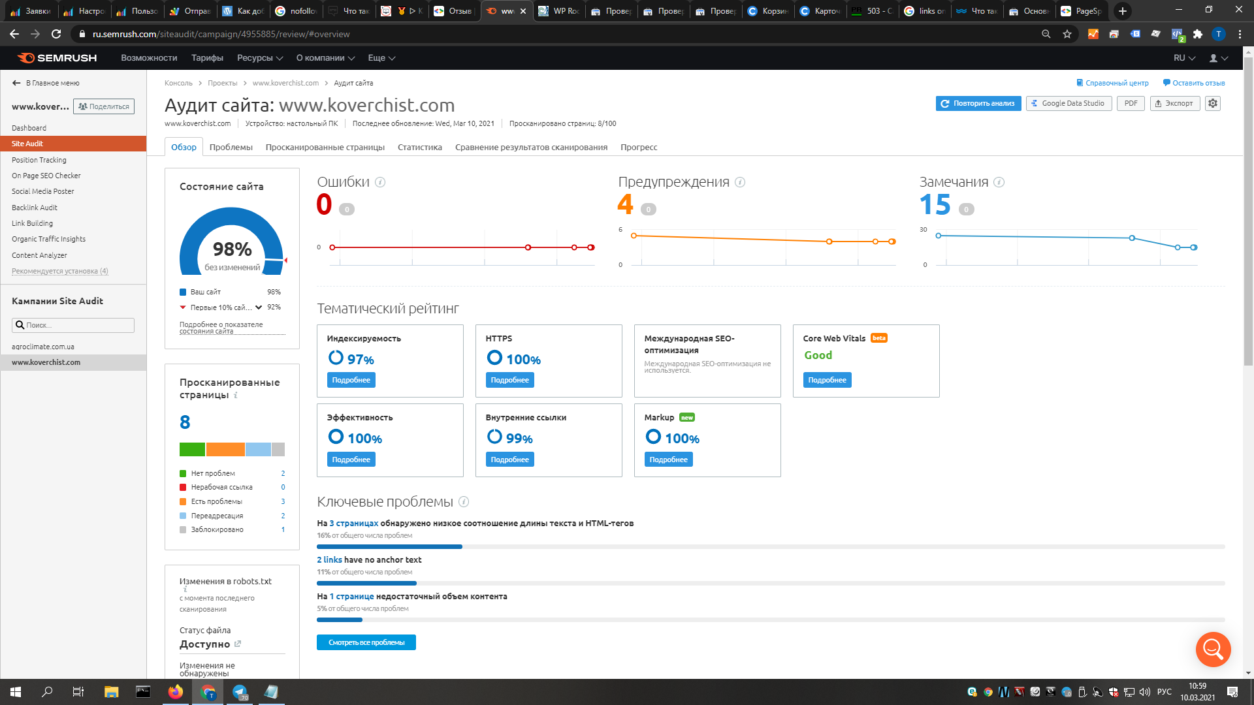Switch to the Проблемы tab

(231, 148)
